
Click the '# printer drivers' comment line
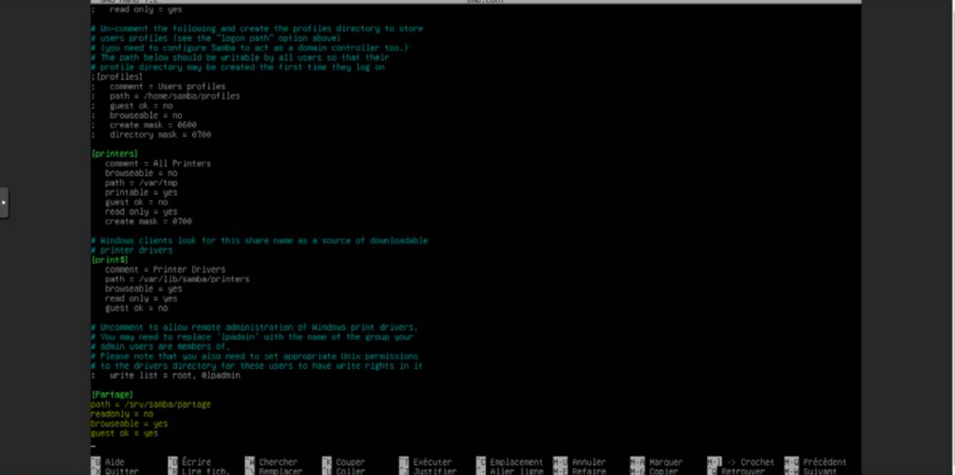tap(131, 250)
